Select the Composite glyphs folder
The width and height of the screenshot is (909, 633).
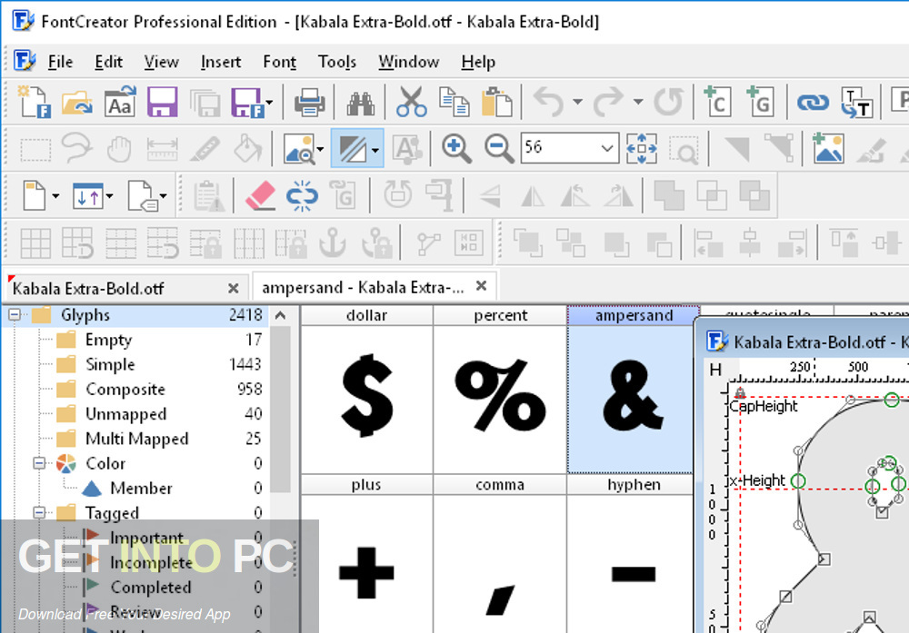pyautogui.click(x=125, y=390)
